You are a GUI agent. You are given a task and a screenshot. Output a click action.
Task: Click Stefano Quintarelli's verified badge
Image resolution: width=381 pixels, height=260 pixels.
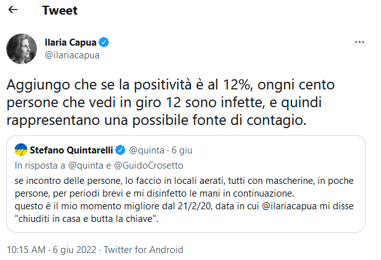[119, 150]
